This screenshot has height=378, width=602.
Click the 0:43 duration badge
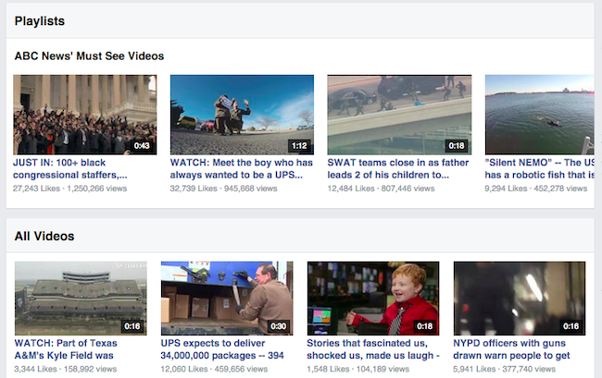[x=142, y=145]
